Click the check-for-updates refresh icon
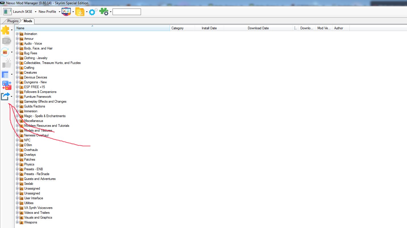The width and height of the screenshot is (407, 228). point(5,52)
